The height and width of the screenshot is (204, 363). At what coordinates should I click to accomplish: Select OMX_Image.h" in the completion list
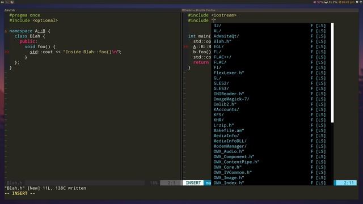pyautogui.click(x=271, y=177)
